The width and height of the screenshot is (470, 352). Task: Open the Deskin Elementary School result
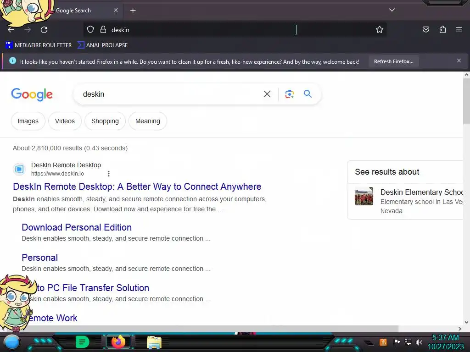[421, 192]
